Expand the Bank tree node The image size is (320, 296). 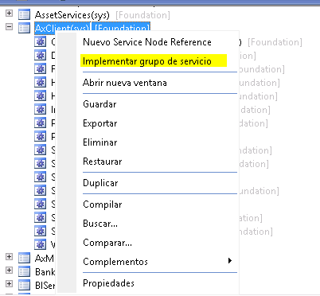pos(9,270)
